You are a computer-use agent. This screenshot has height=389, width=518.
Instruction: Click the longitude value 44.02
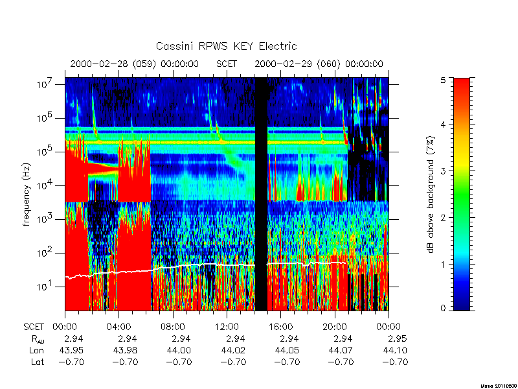point(233,350)
